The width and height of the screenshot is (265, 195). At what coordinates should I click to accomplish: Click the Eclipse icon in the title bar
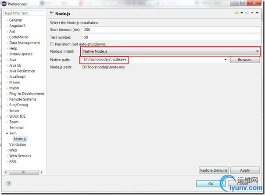4,4
